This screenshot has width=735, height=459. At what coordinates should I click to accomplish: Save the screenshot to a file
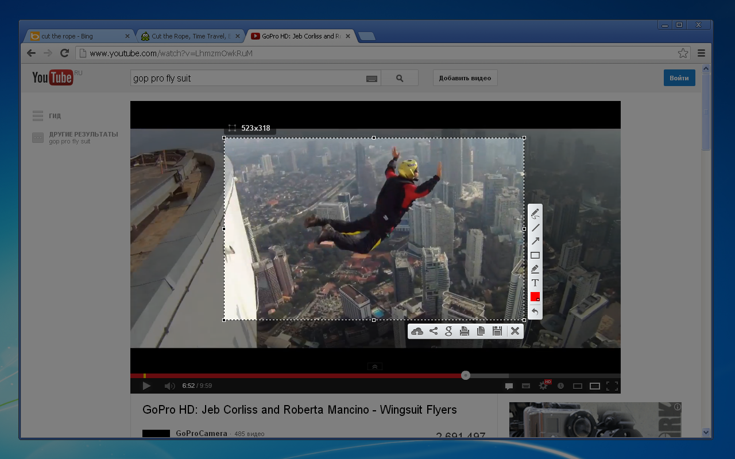(x=497, y=331)
